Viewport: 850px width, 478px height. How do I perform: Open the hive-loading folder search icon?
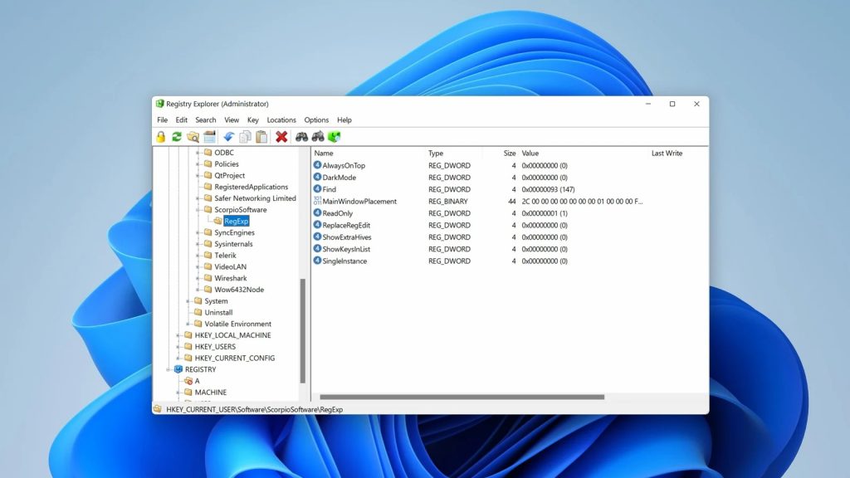(192, 136)
